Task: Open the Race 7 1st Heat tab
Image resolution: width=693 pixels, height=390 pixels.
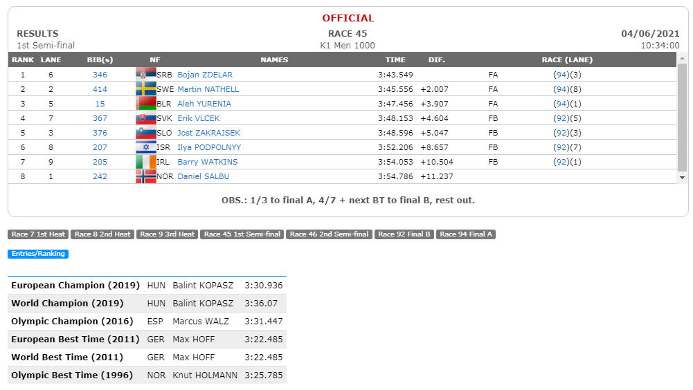Action: pos(38,234)
